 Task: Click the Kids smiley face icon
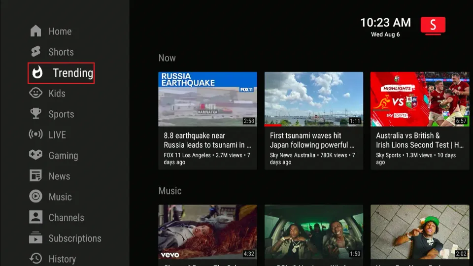pos(35,93)
